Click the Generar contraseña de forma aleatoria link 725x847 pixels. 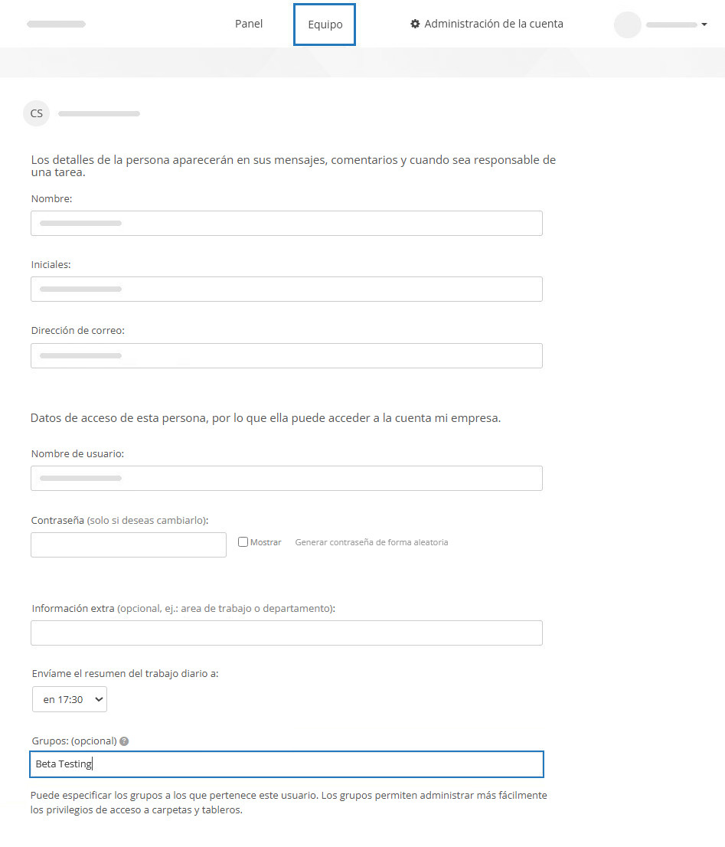pyautogui.click(x=371, y=541)
